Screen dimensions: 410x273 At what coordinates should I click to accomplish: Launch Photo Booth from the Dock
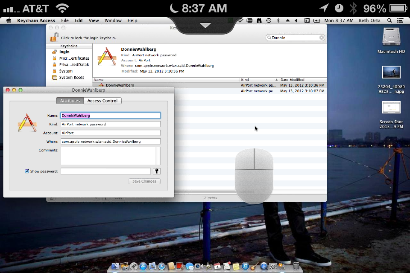click(180, 266)
